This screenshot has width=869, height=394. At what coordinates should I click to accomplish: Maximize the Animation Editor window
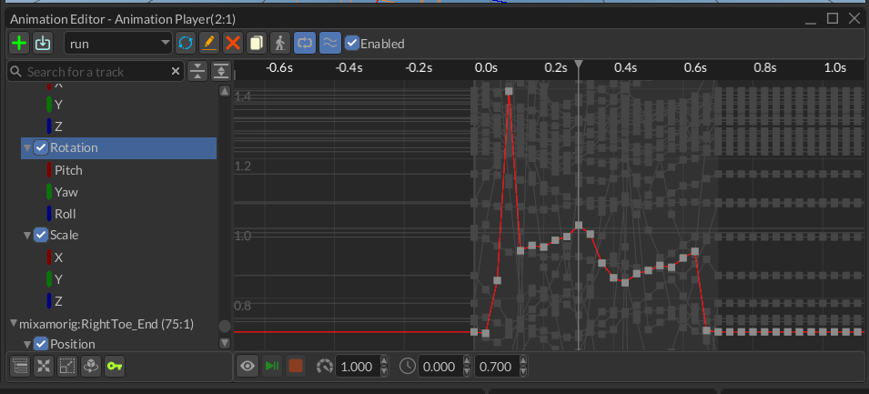pos(833,18)
